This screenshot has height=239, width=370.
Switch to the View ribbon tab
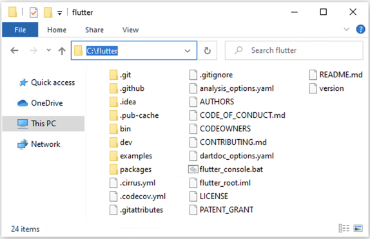[130, 30]
